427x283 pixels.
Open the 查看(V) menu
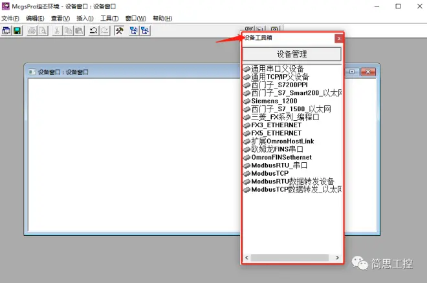coord(60,18)
